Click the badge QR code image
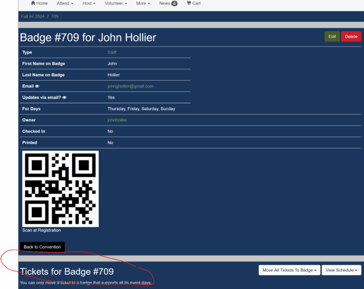 coord(60,189)
